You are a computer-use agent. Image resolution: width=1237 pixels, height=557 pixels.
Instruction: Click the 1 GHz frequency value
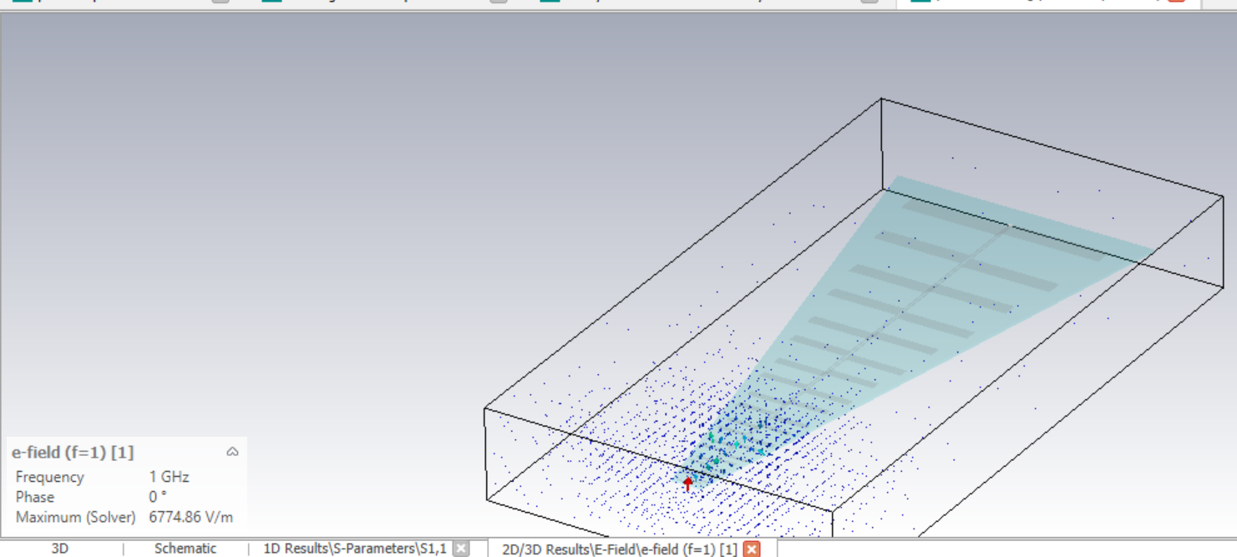point(169,477)
